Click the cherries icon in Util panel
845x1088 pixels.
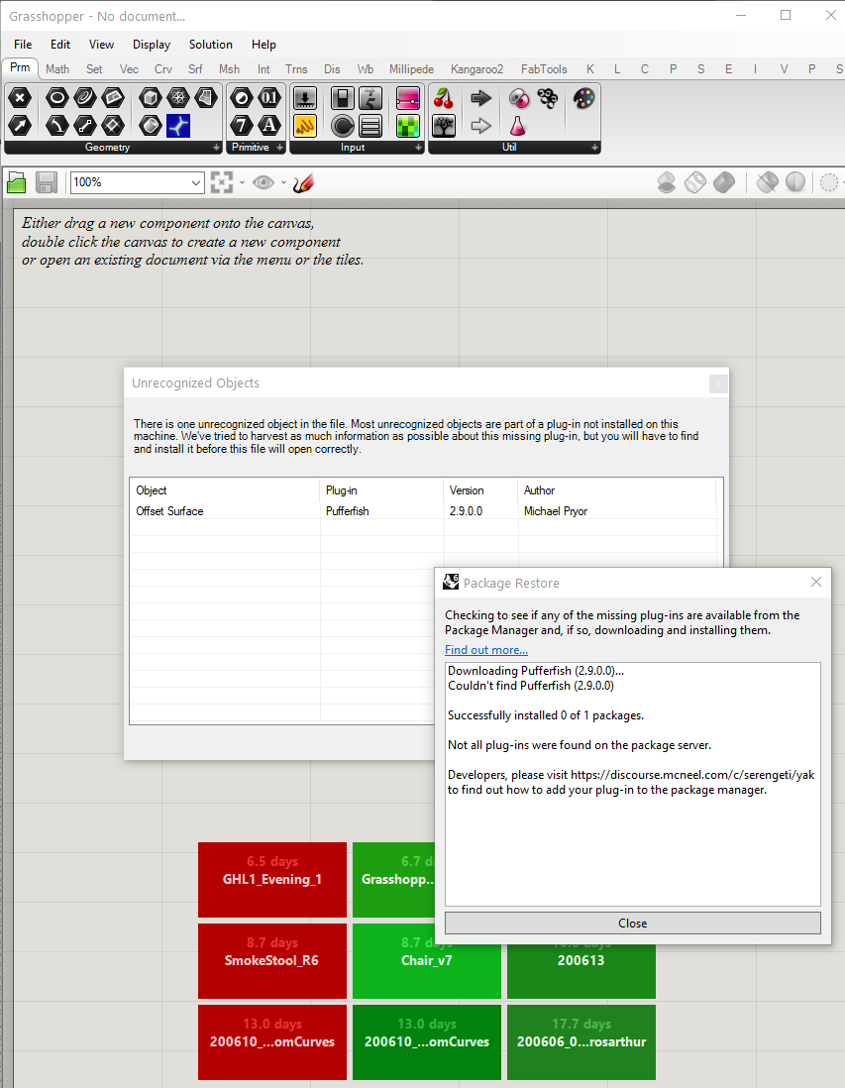point(444,98)
